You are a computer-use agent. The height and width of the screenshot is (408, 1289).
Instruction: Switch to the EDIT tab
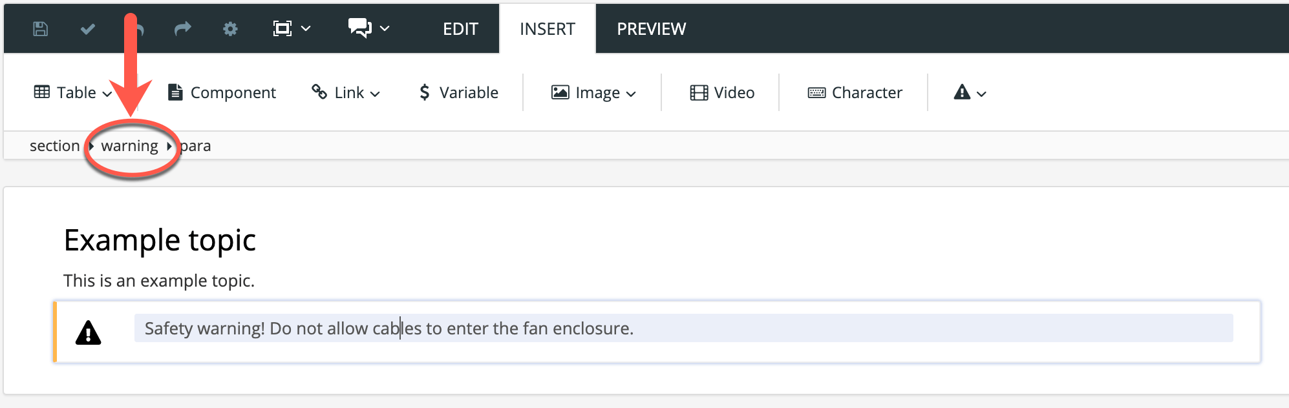click(460, 29)
